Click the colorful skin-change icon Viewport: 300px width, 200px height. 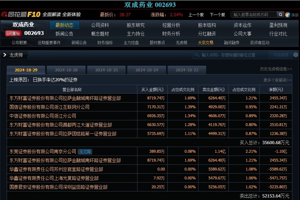click(288, 15)
